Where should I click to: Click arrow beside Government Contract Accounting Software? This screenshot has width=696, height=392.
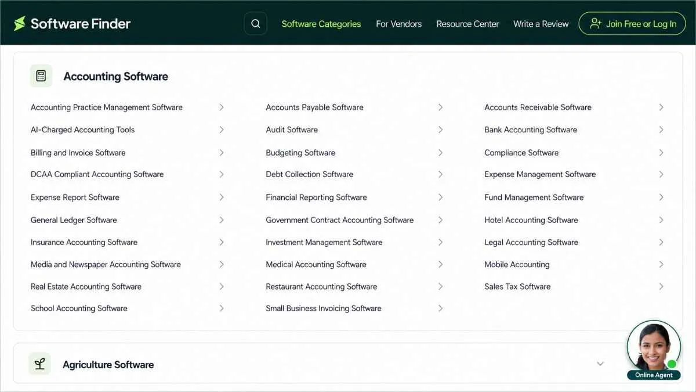coord(441,220)
